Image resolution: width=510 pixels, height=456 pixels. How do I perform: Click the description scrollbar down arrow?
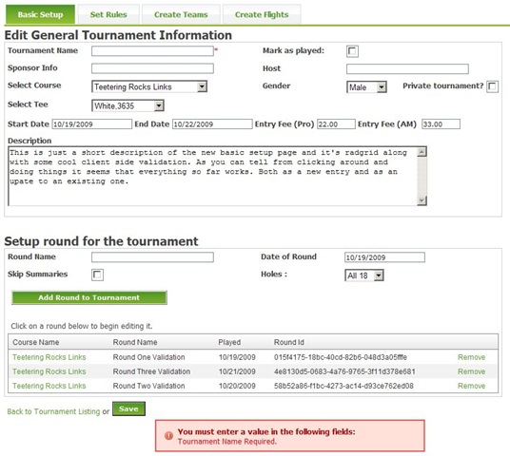pyautogui.click(x=422, y=200)
